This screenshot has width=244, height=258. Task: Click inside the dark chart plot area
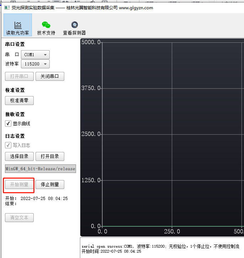click(x=170, y=142)
